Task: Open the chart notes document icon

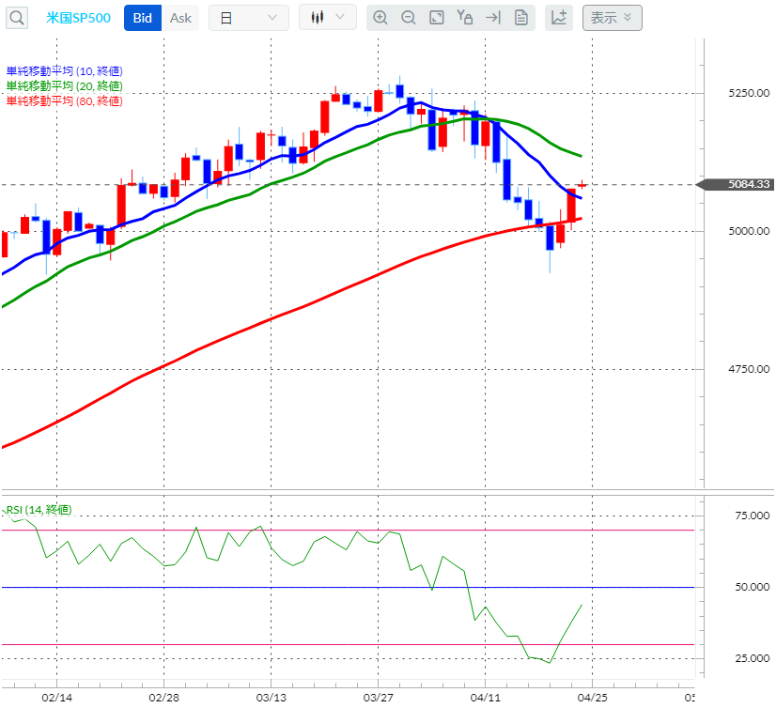Action: point(520,17)
